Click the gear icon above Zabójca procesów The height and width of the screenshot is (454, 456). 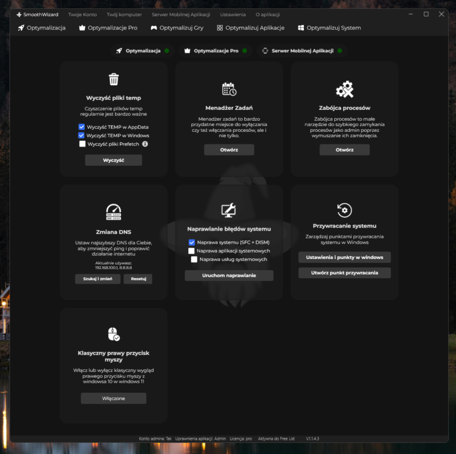click(344, 90)
